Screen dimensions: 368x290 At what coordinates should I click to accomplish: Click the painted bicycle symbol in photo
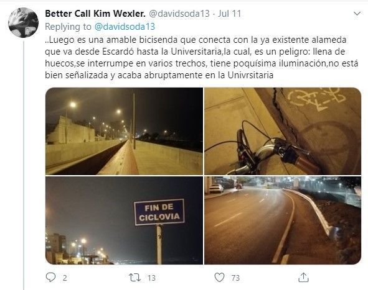pos(316,97)
